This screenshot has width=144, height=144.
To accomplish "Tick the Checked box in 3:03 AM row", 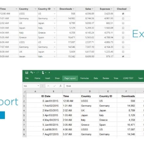I will click(x=123, y=28).
